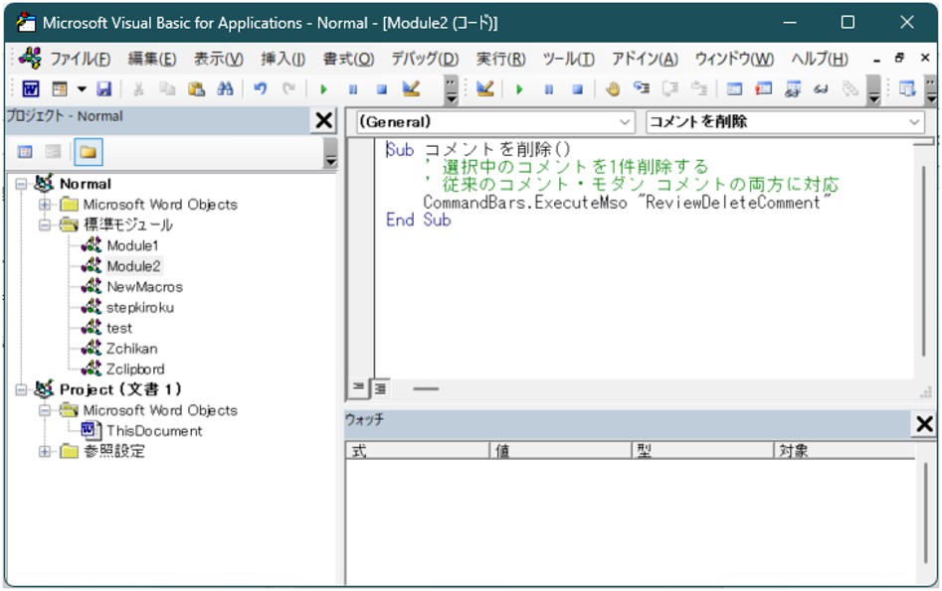Click the 式 column header in Watch
The height and width of the screenshot is (591, 942).
418,451
